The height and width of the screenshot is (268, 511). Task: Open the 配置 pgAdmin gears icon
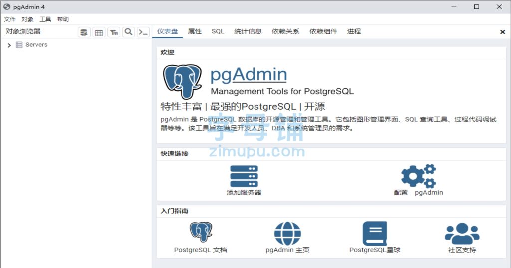point(418,176)
